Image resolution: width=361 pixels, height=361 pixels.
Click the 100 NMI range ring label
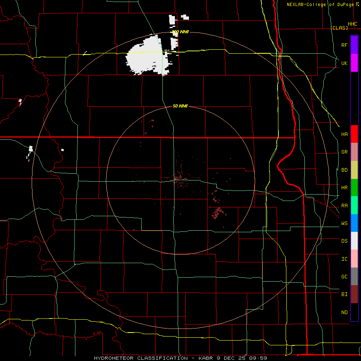click(x=180, y=32)
